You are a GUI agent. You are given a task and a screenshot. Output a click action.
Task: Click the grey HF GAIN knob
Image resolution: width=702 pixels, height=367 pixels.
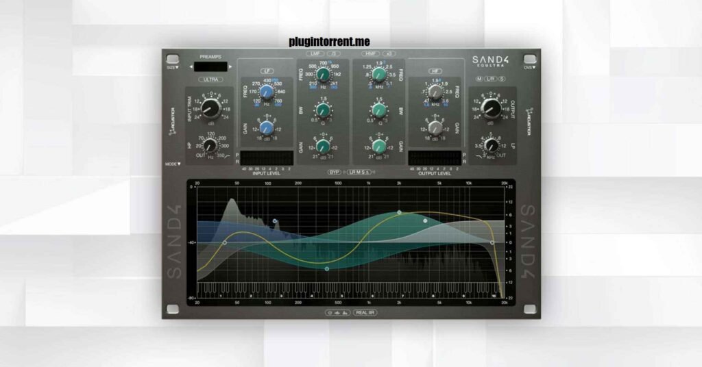pyautogui.click(x=435, y=128)
